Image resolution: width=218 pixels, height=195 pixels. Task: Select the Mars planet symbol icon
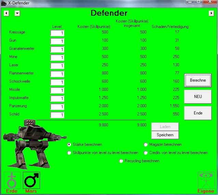pyautogui.click(x=31, y=180)
